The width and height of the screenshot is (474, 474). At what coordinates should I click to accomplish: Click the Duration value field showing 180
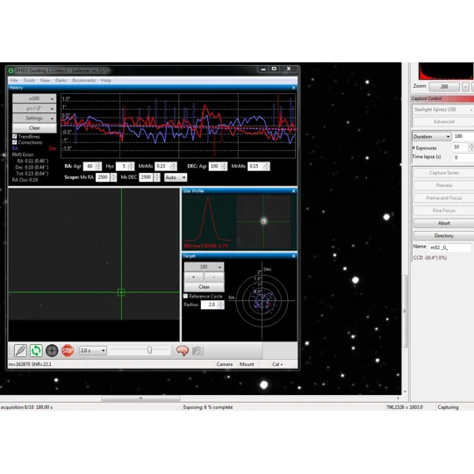[463, 136]
